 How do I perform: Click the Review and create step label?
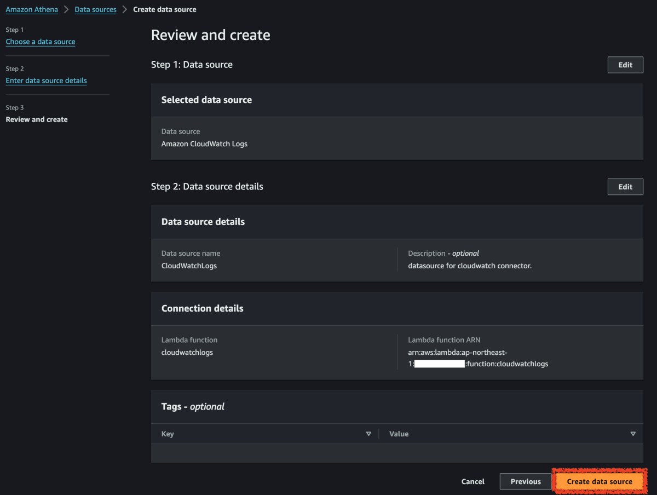tap(37, 119)
